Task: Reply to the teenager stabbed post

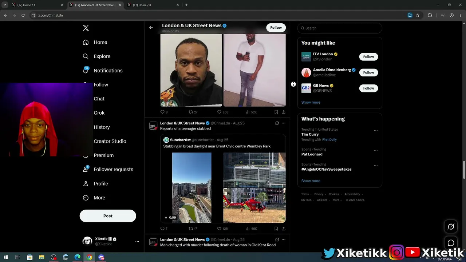Action: (x=162, y=229)
